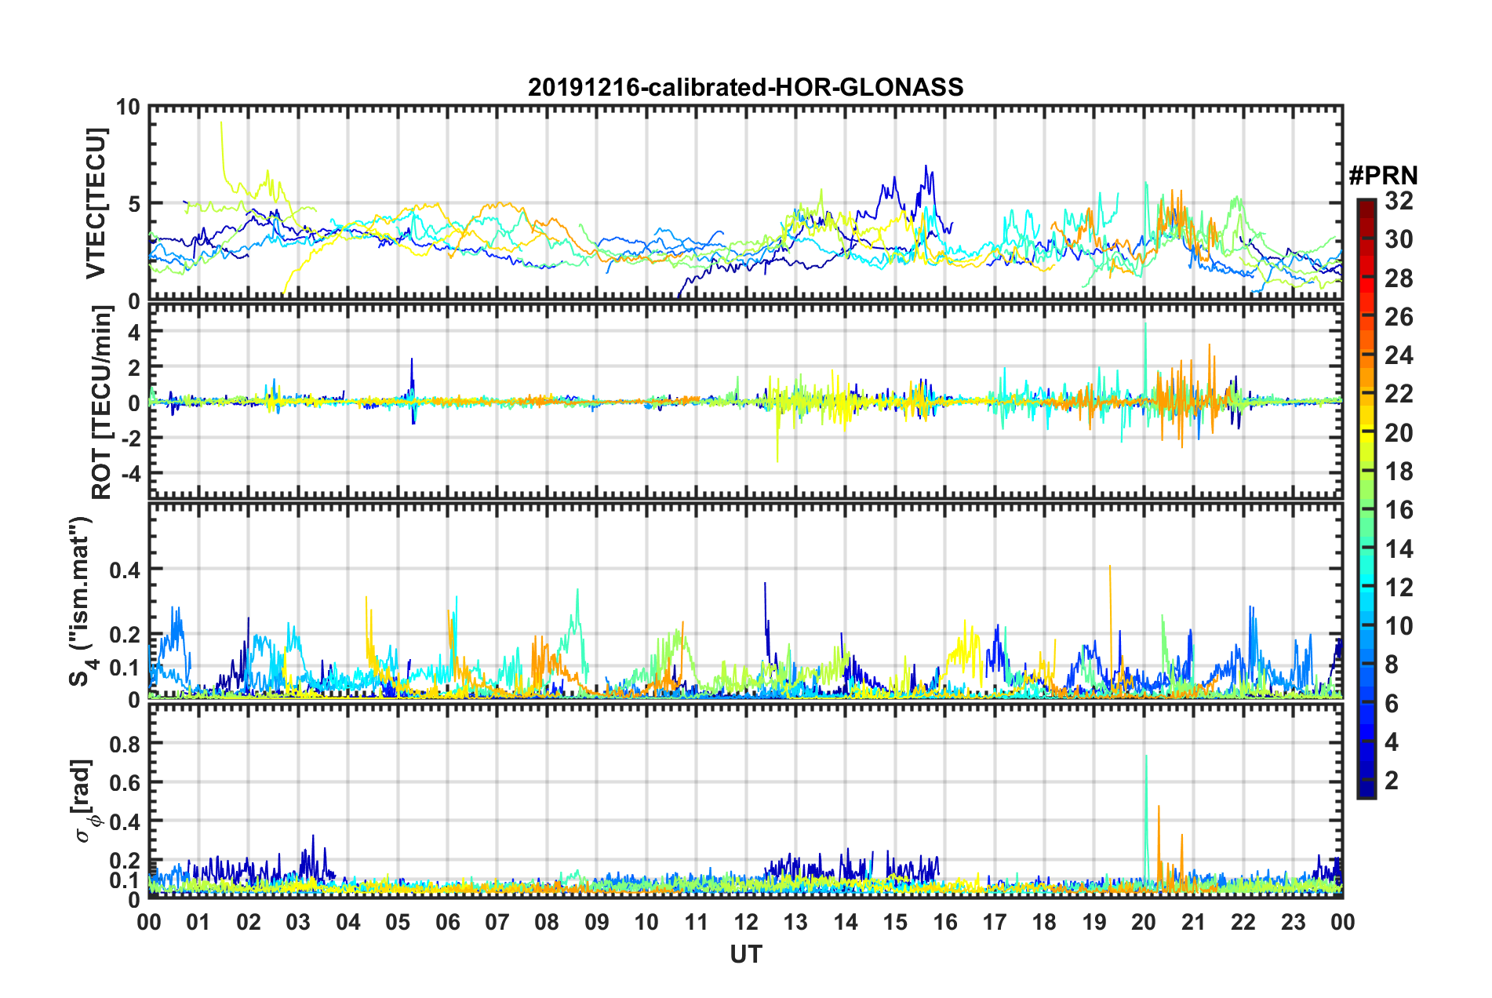Click colorbar tick label 24
The image size is (1492, 998).
pos(1399,355)
